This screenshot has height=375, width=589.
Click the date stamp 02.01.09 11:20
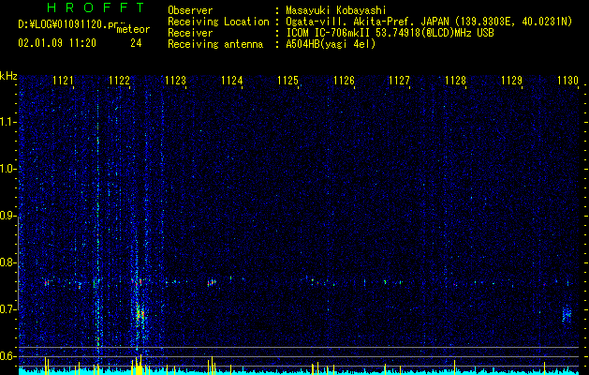[x=57, y=43]
